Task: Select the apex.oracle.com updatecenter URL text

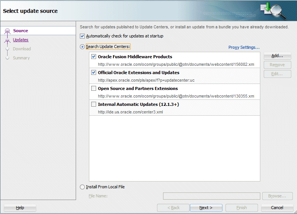Action: pyautogui.click(x=146, y=80)
